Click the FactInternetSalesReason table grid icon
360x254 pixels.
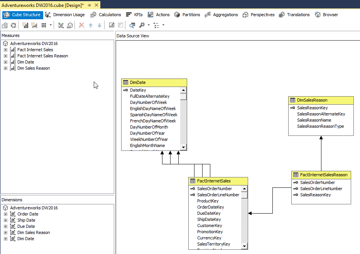click(x=296, y=175)
